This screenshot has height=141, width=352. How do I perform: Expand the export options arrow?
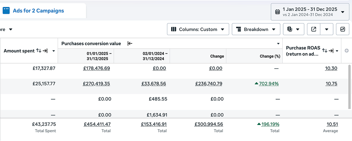[327, 29]
